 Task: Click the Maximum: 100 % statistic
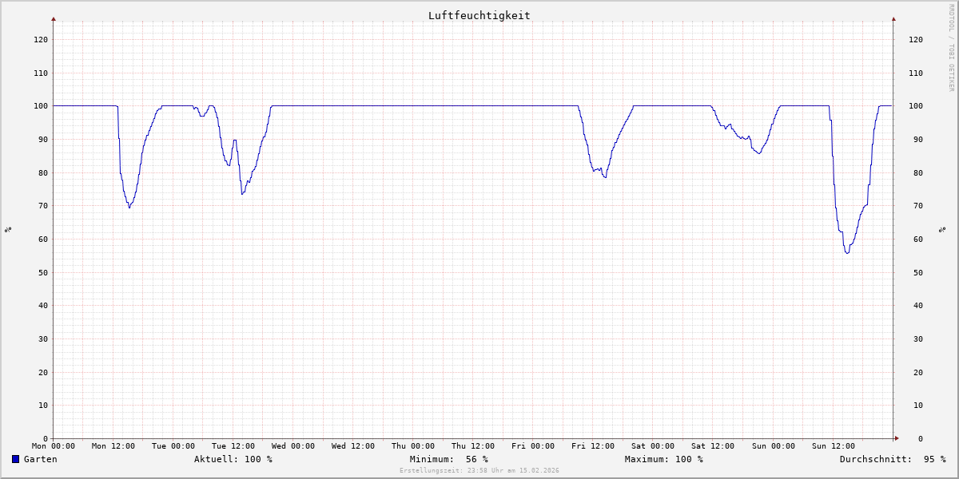click(x=663, y=459)
